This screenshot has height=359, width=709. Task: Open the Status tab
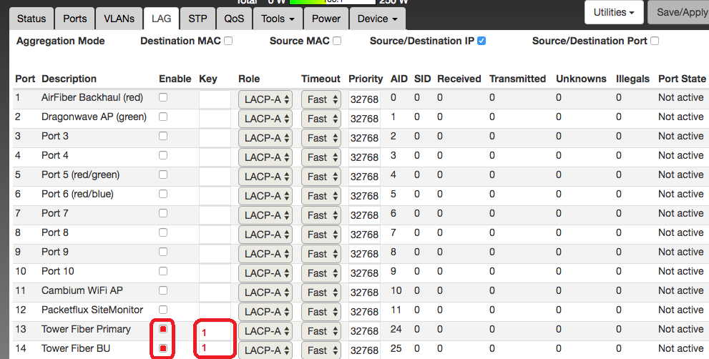[x=31, y=18]
